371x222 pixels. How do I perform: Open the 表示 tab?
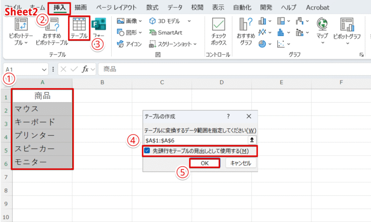pyautogui.click(x=218, y=8)
